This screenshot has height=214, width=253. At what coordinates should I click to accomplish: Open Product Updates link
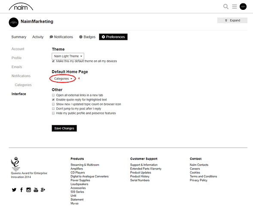141,172
